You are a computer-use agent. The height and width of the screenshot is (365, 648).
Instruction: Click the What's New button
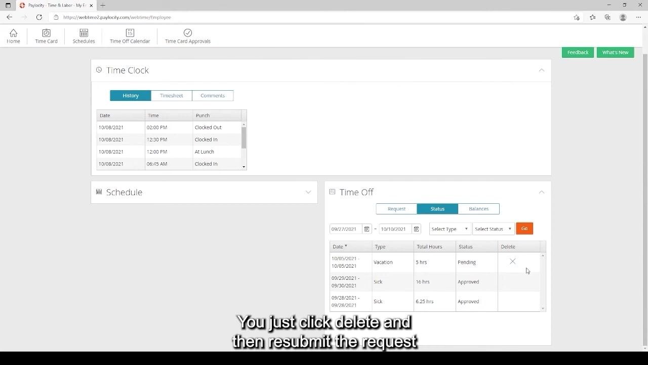(615, 52)
